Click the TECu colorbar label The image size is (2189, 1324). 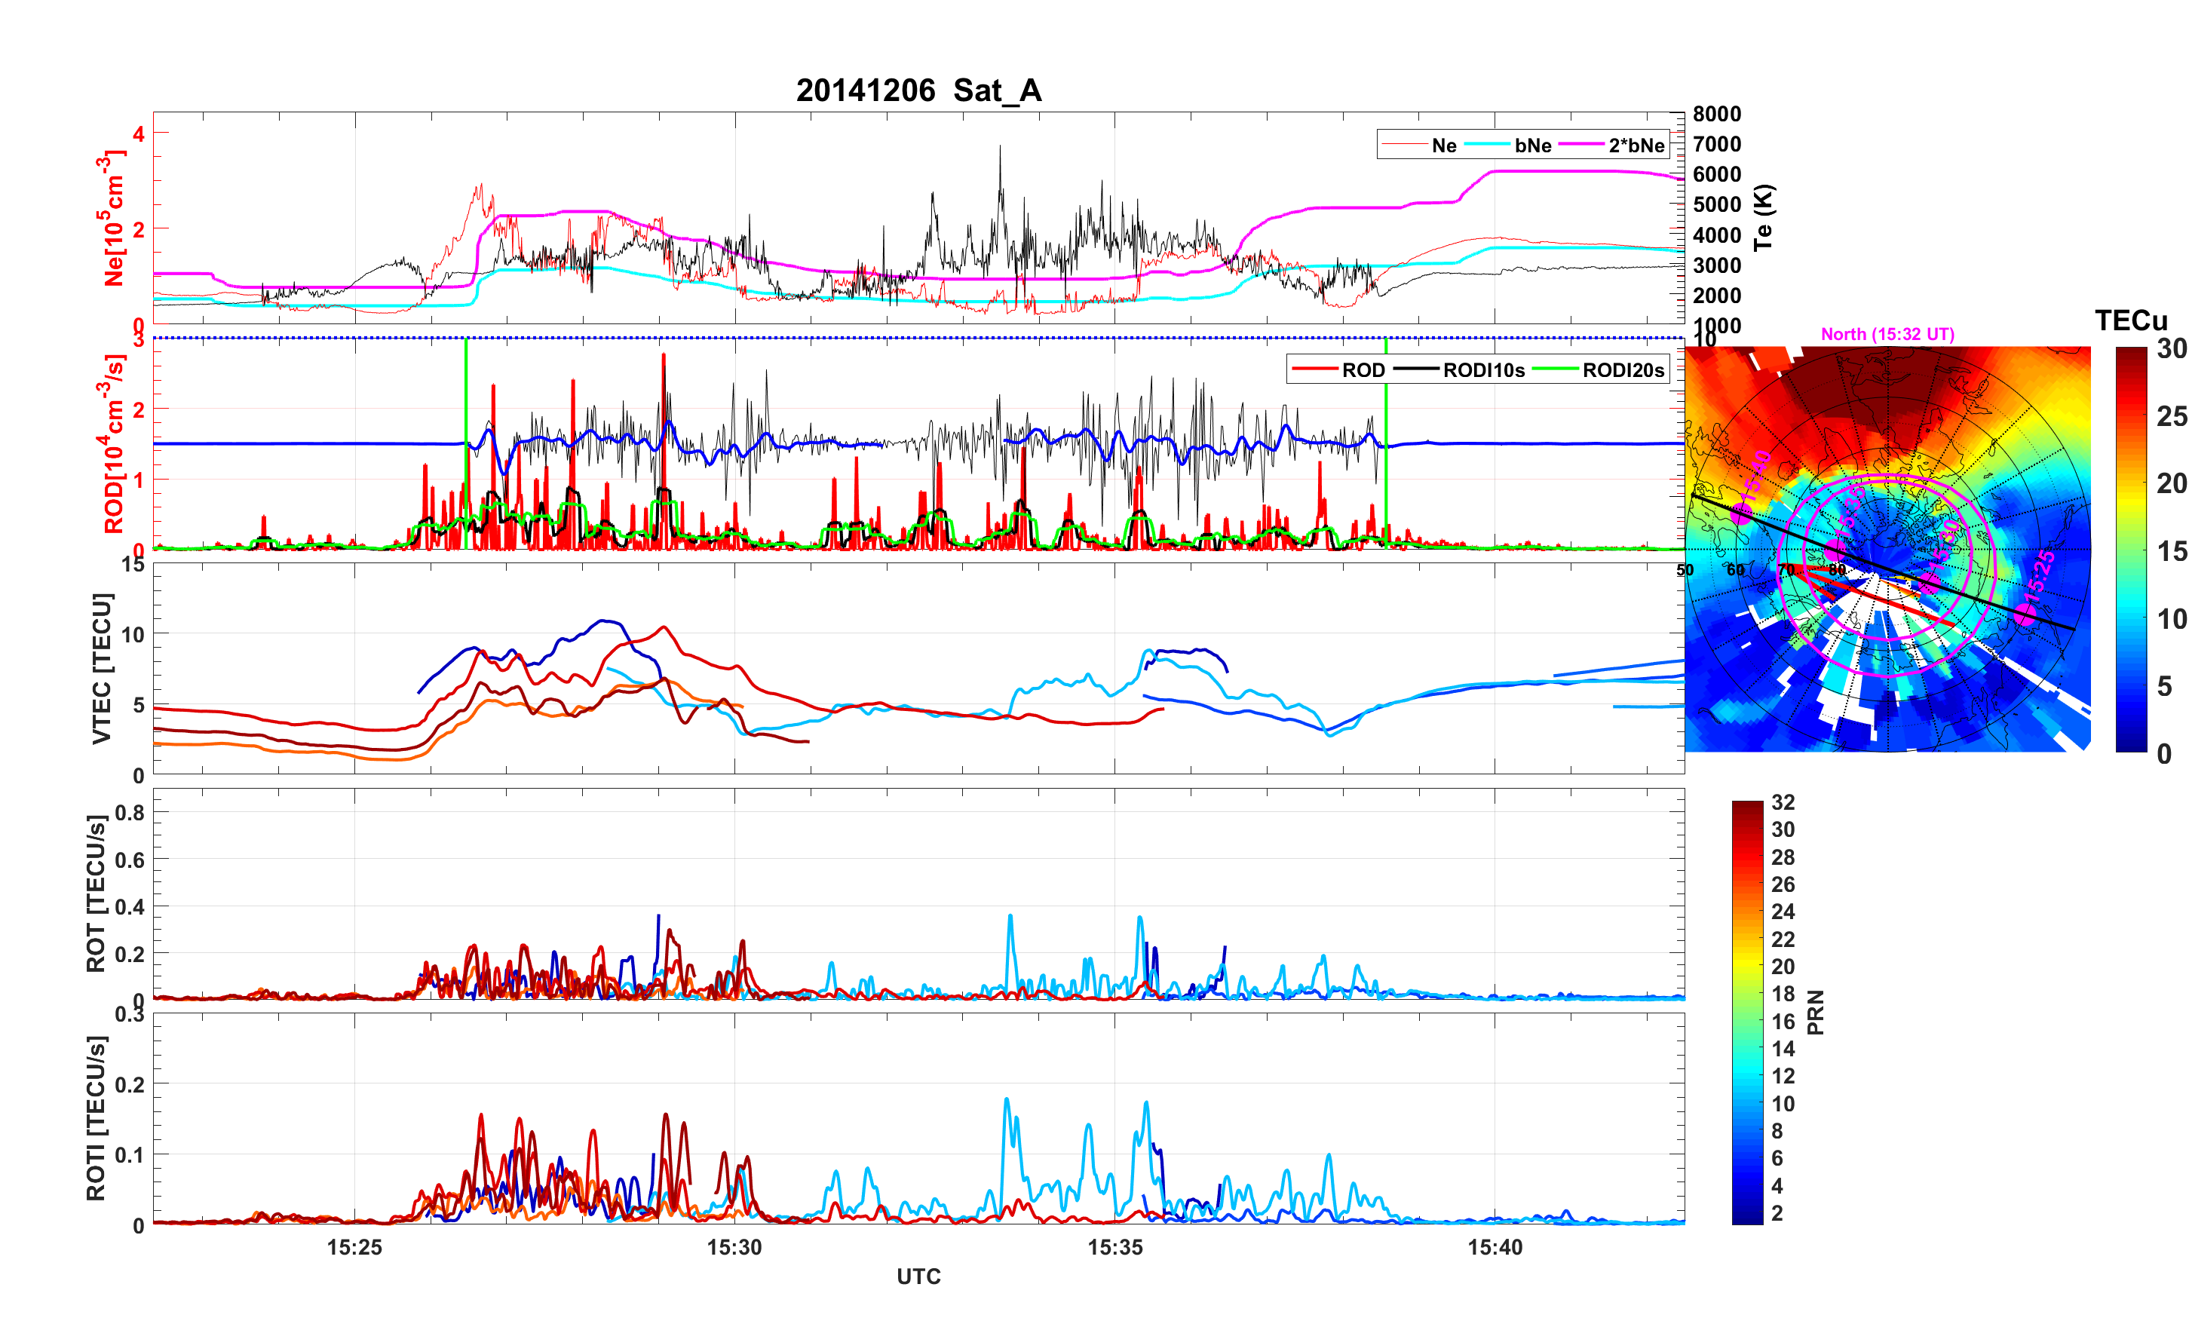2130,320
